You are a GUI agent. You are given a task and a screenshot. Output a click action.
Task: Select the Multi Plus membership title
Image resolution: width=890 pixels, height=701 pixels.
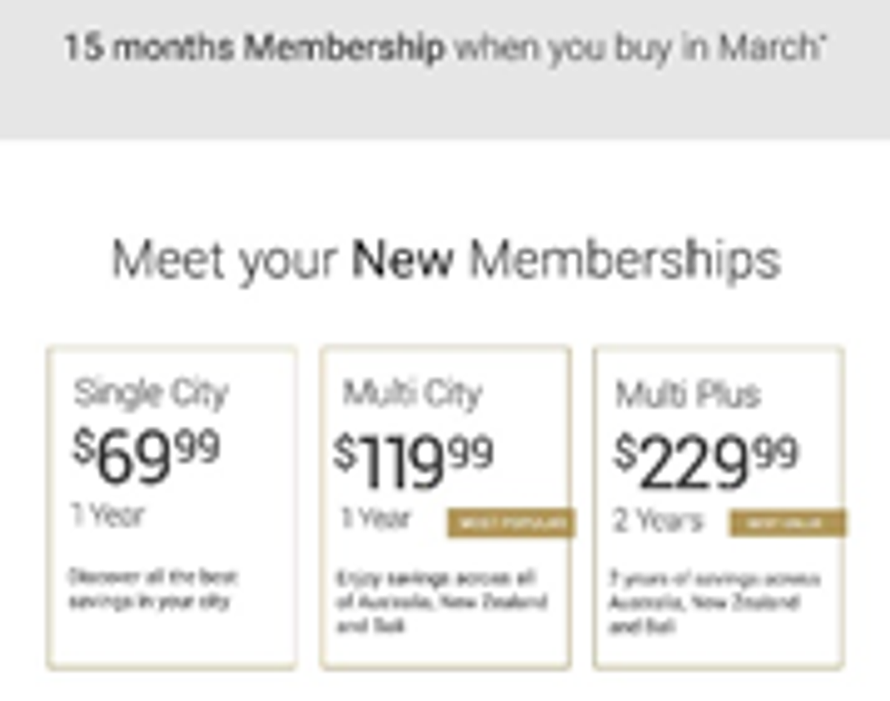pos(688,394)
